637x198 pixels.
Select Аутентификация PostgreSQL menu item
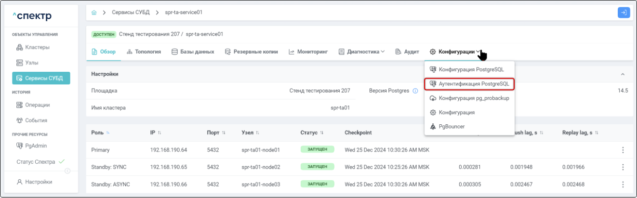pos(469,84)
